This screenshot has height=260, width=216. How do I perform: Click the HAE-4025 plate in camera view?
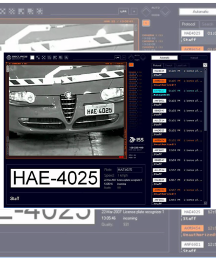tap(99, 109)
